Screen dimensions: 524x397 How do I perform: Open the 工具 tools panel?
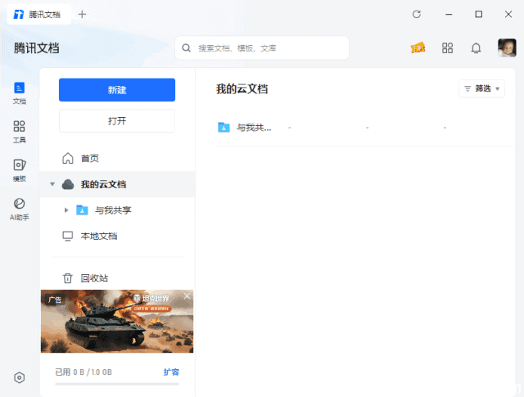click(x=20, y=131)
